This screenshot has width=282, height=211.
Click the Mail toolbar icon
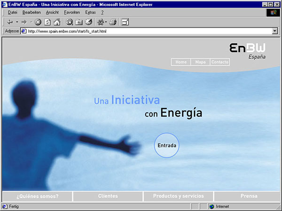[x=101, y=22]
